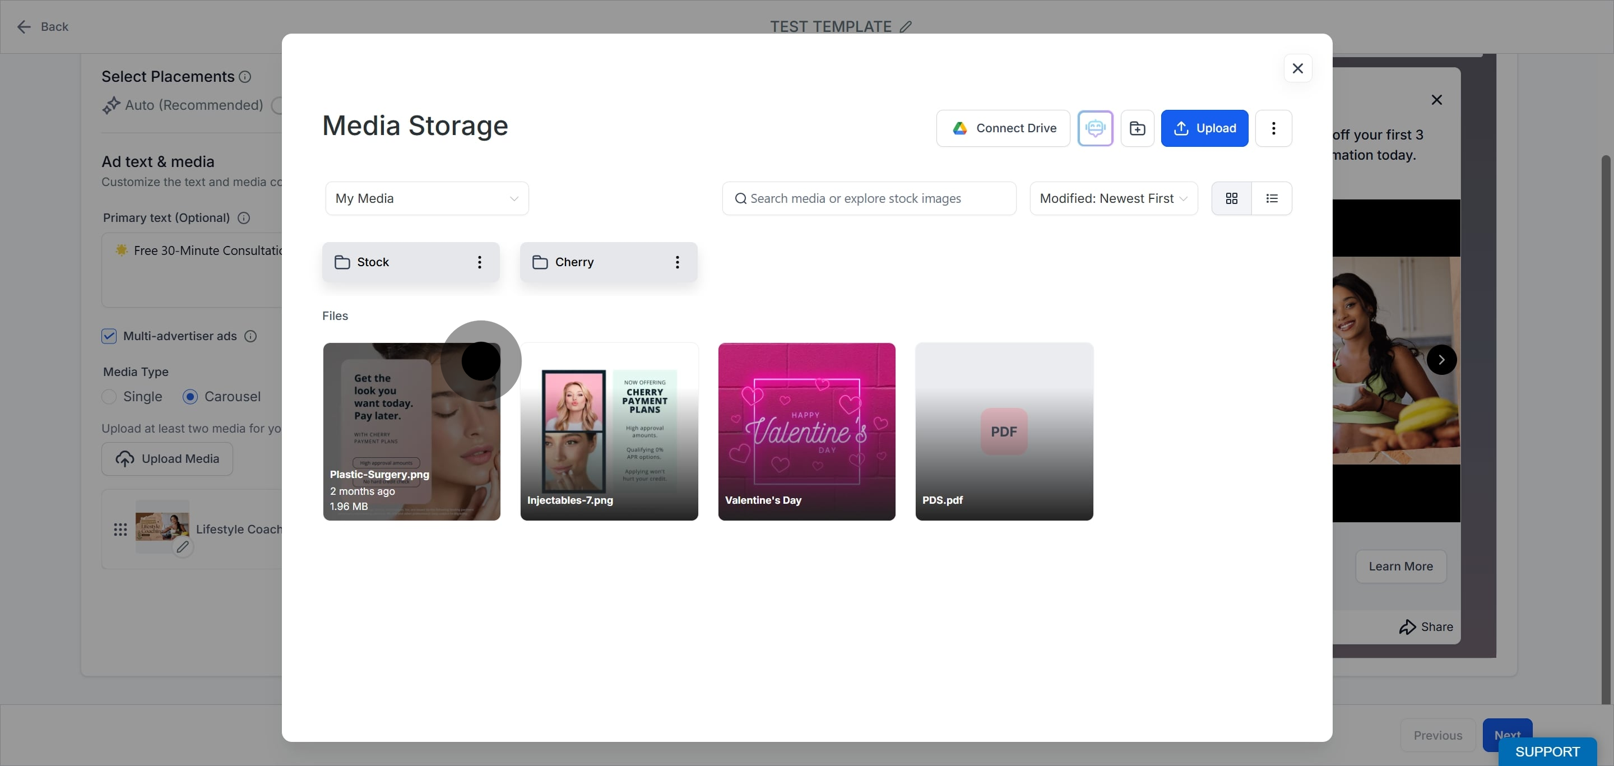Screen dimensions: 1614x766
Task: Open the AI assistant robot icon
Action: click(x=1095, y=128)
